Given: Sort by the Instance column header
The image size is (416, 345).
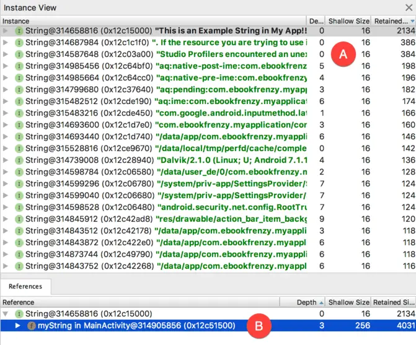Looking at the screenshot, I should (x=153, y=21).
